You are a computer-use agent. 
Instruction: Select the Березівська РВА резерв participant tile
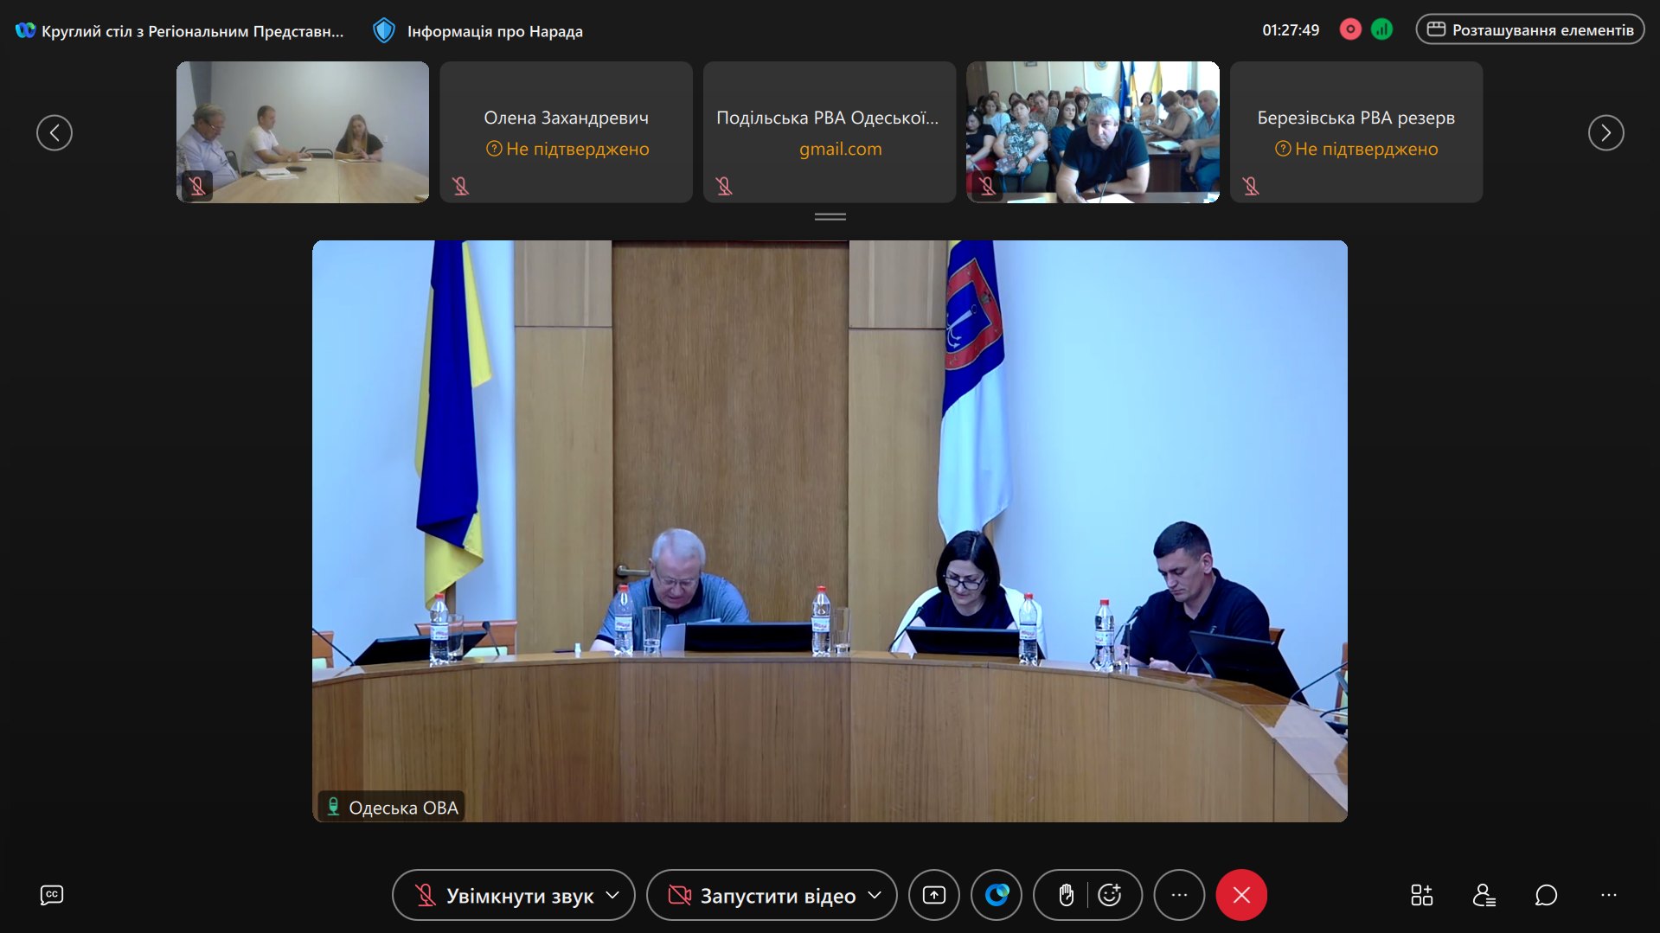click(1356, 132)
